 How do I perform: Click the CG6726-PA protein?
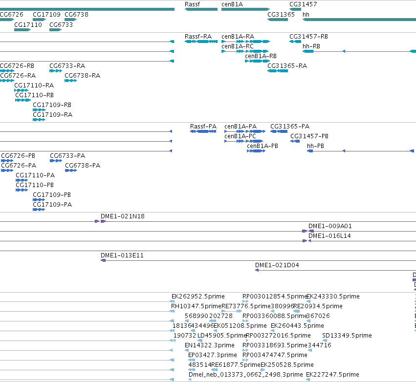coord(7,170)
